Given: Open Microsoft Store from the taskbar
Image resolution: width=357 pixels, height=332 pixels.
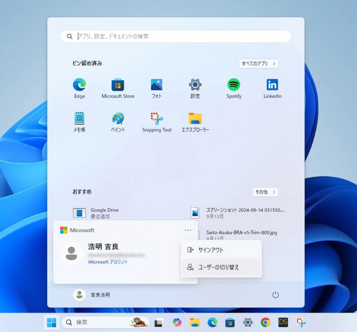Looking at the screenshot, I should click(230, 322).
